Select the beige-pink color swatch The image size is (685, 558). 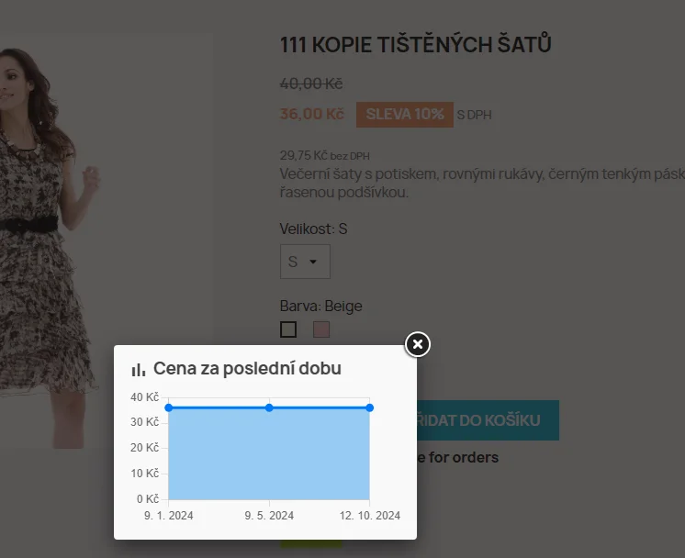tap(321, 329)
